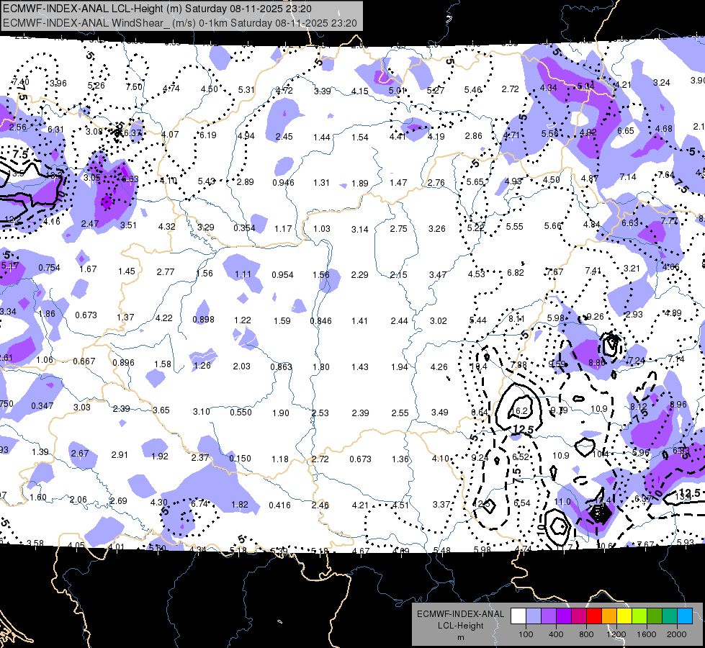Click the white swatch in LCL-Height legend

[x=518, y=616]
